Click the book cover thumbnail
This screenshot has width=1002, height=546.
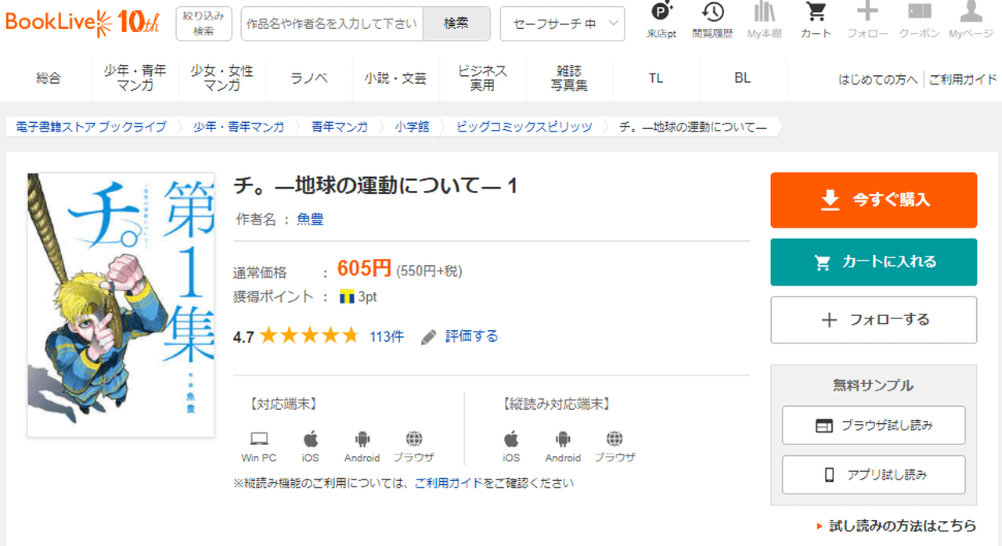[121, 305]
